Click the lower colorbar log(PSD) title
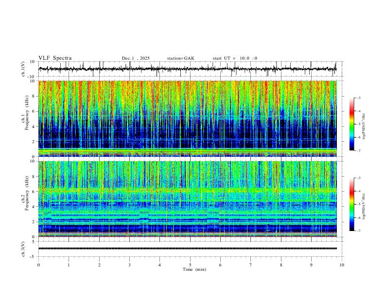 click(x=364, y=206)
